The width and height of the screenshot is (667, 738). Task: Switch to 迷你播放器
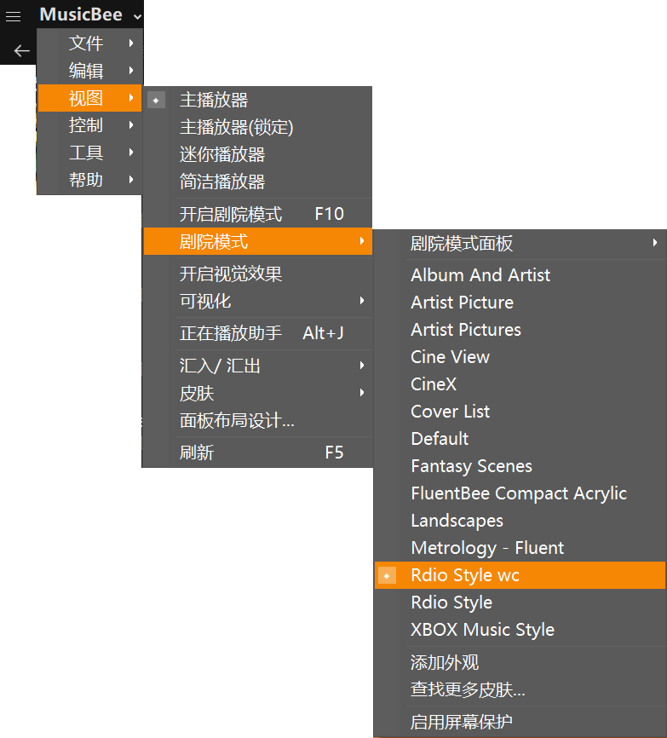[x=258, y=154]
